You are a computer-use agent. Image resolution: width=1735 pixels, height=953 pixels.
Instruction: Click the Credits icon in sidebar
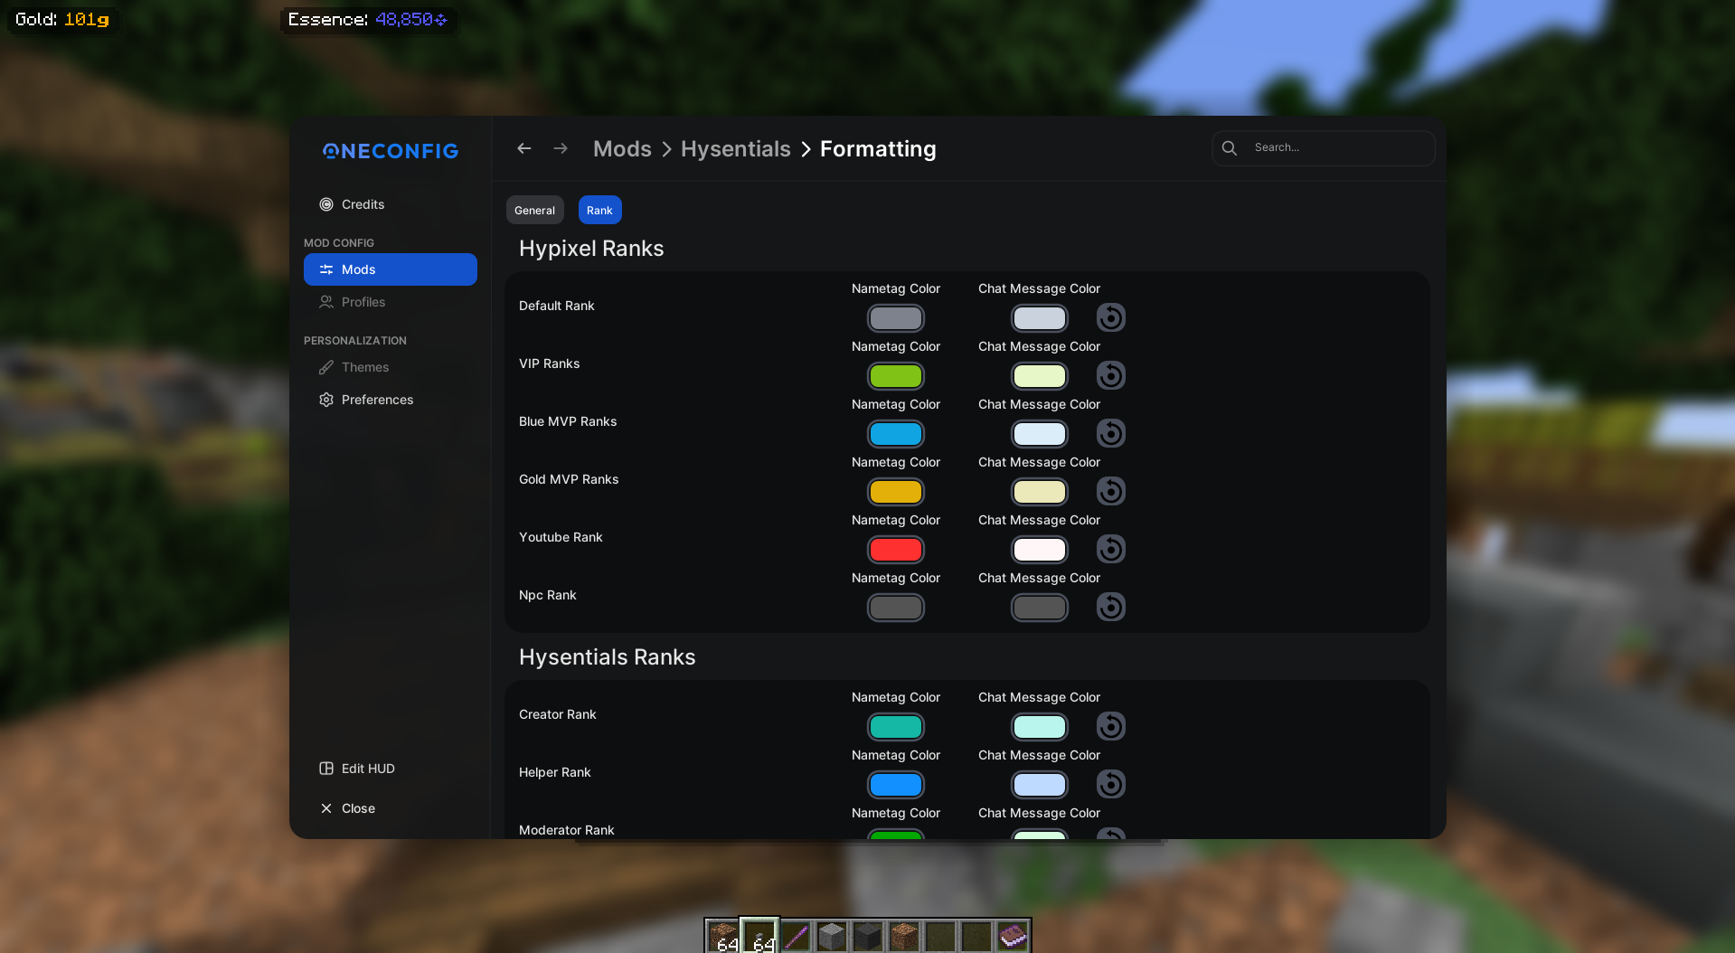(x=326, y=204)
